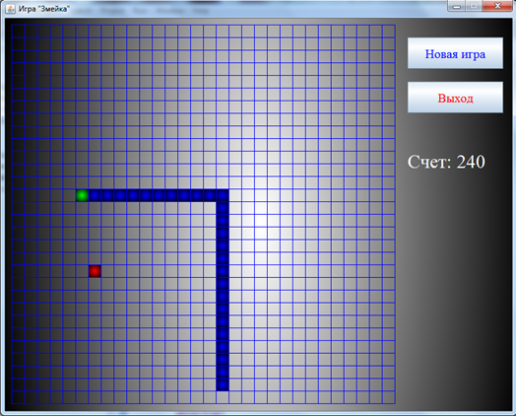Viewport: 516px width, 416px height.
Task: Click the green snake head cell
Action: point(82,195)
